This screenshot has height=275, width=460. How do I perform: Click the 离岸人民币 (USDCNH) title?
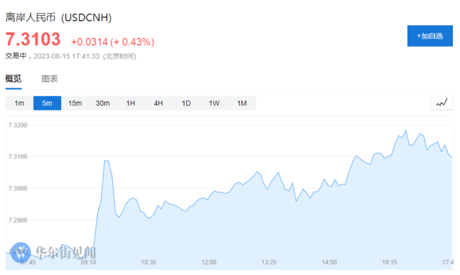click(58, 17)
